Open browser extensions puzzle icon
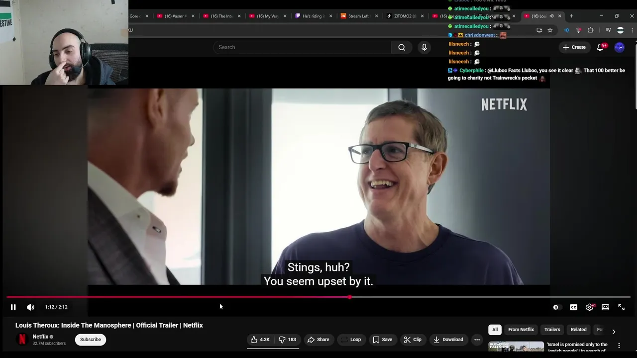This screenshot has height=358, width=637. click(x=591, y=30)
